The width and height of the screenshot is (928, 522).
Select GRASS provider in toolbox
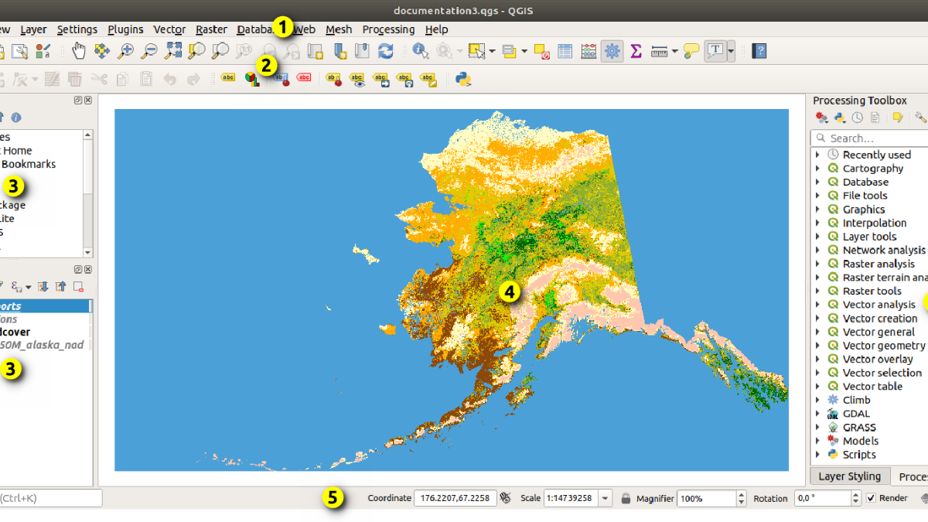click(858, 427)
